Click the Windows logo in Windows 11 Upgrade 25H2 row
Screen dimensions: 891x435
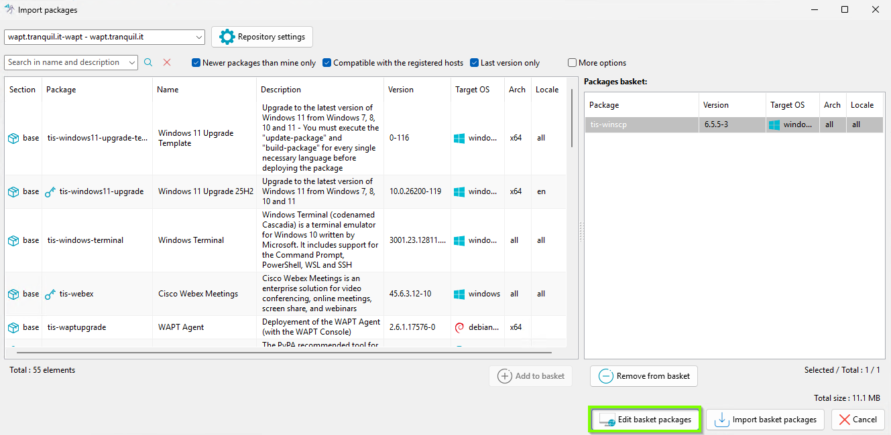point(459,191)
